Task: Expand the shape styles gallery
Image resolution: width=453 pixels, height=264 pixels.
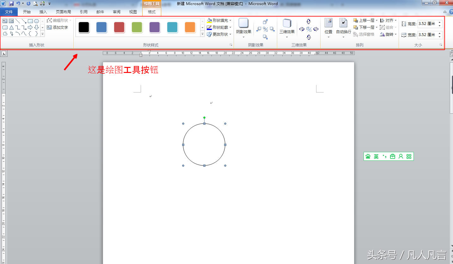Action: [x=202, y=34]
